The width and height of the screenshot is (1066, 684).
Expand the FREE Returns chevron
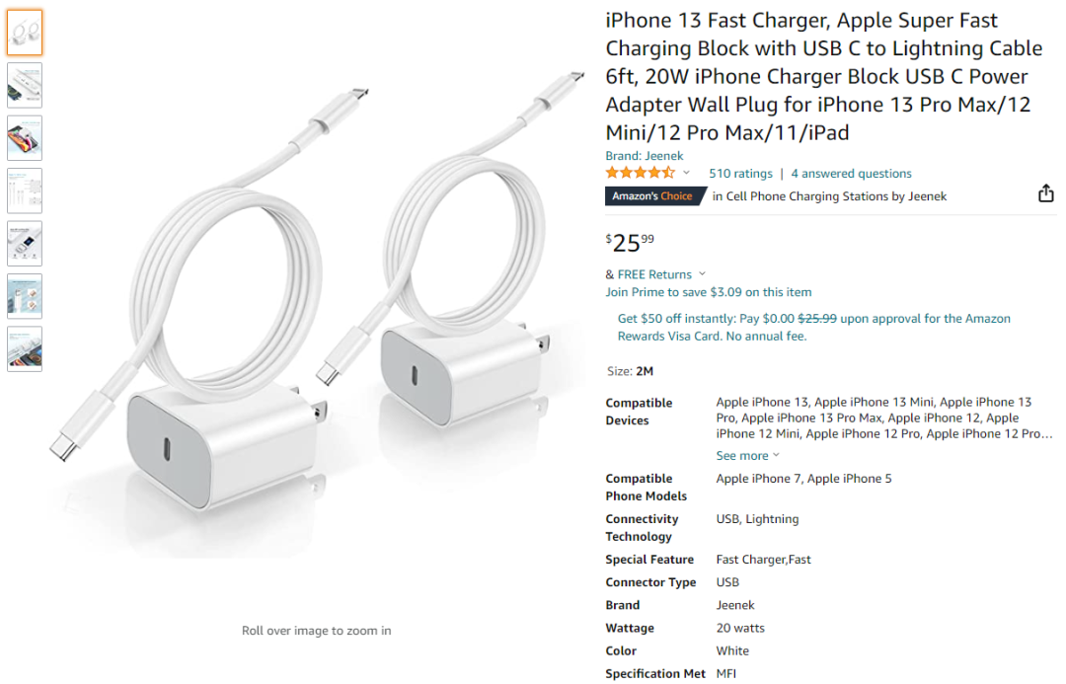(703, 274)
